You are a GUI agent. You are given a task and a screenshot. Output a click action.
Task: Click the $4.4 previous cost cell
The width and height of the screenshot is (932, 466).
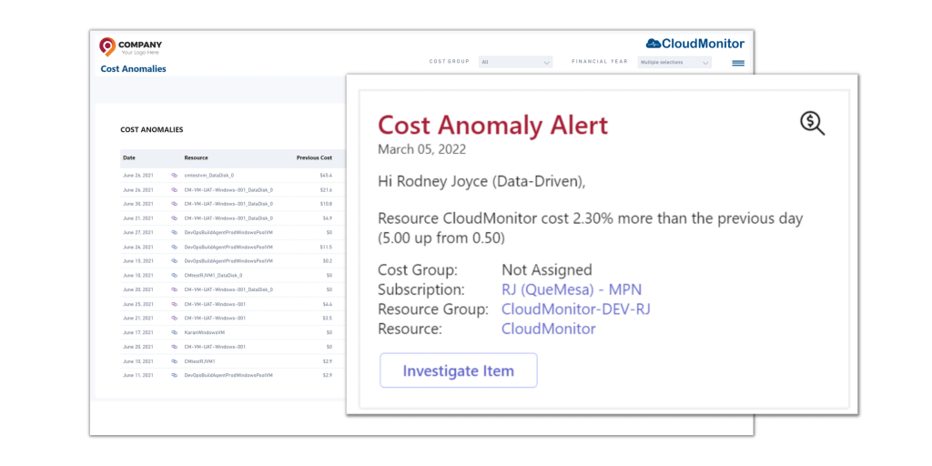coord(327,304)
